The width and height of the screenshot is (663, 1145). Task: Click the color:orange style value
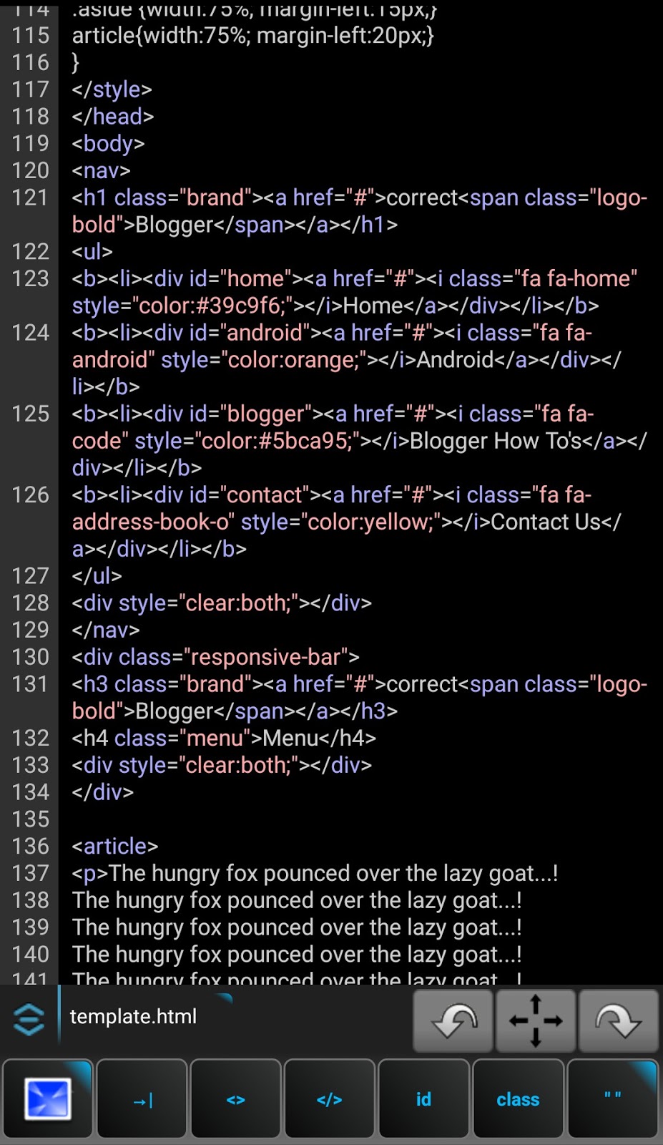294,359
